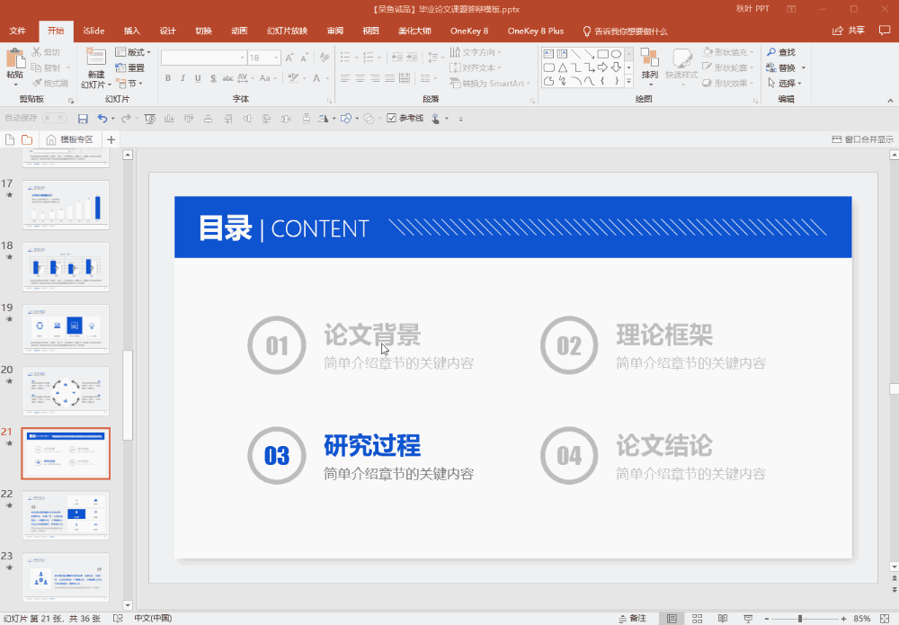This screenshot has height=625, width=899.
Task: Click the Find magnifier icon
Action: point(771,53)
